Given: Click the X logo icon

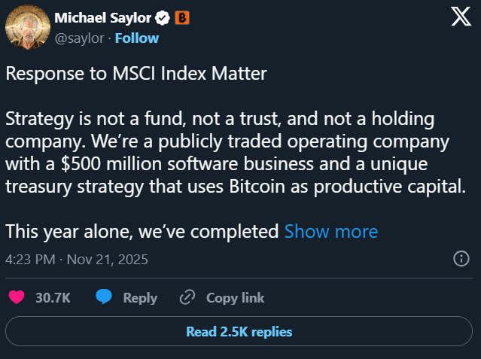Looking at the screenshot, I should (x=461, y=18).
